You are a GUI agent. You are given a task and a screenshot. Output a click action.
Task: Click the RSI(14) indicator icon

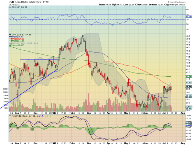pos(10,7)
